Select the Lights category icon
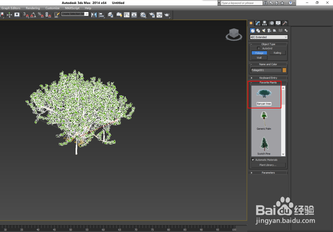This screenshot has height=232, width=333. tap(264, 31)
